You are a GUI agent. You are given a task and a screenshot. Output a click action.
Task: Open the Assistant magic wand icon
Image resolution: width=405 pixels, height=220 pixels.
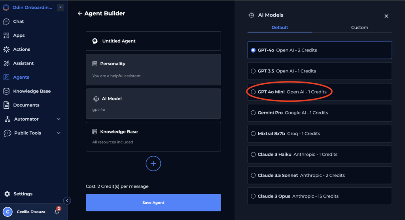pos(6,63)
